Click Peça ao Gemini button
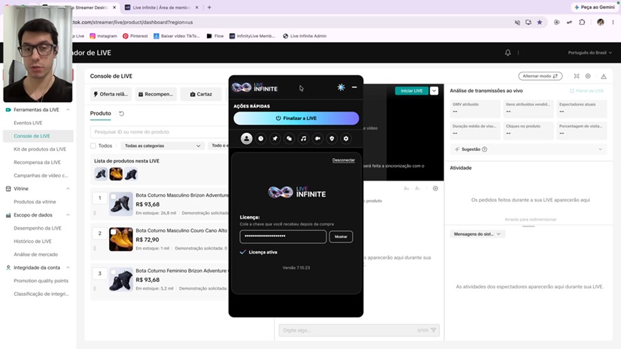621x349 pixels. pyautogui.click(x=595, y=7)
